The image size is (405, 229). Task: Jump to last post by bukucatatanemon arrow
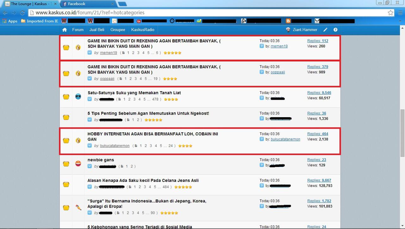262,139
